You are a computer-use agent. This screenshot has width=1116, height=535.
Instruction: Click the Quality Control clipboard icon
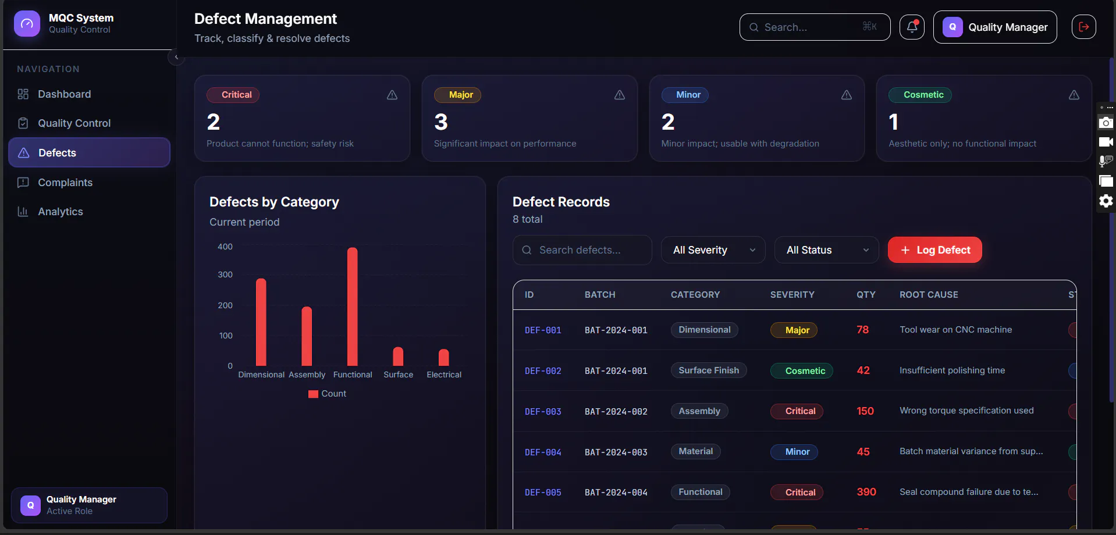tap(23, 123)
